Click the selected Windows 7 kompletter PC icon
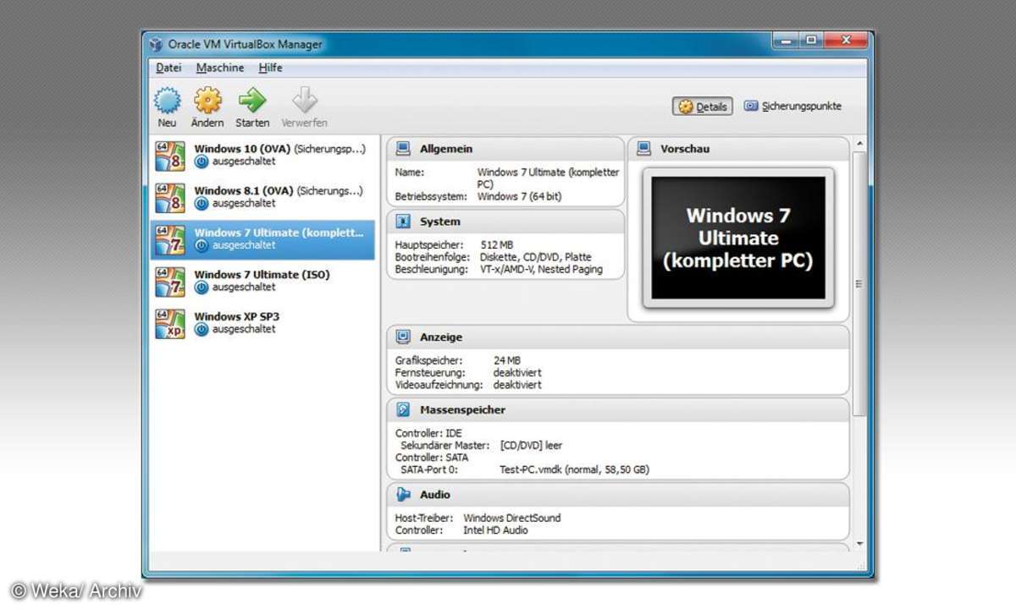The height and width of the screenshot is (609, 1016). point(170,239)
